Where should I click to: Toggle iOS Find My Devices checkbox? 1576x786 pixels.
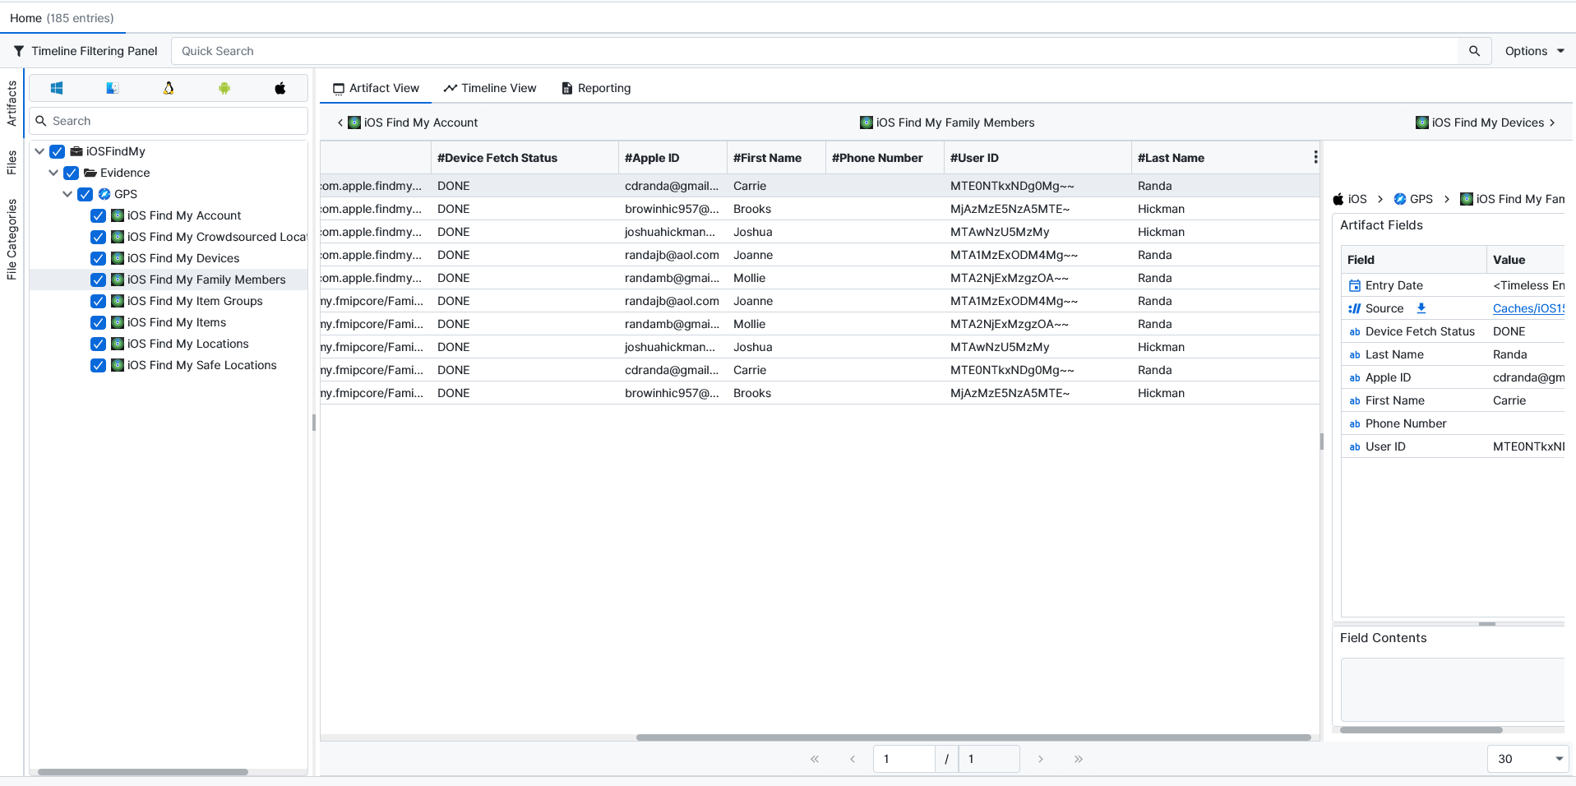98,258
